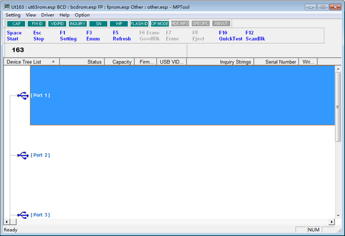Click the WP toolbar button
Viewport: 345px width, 236px height.
(118, 24)
